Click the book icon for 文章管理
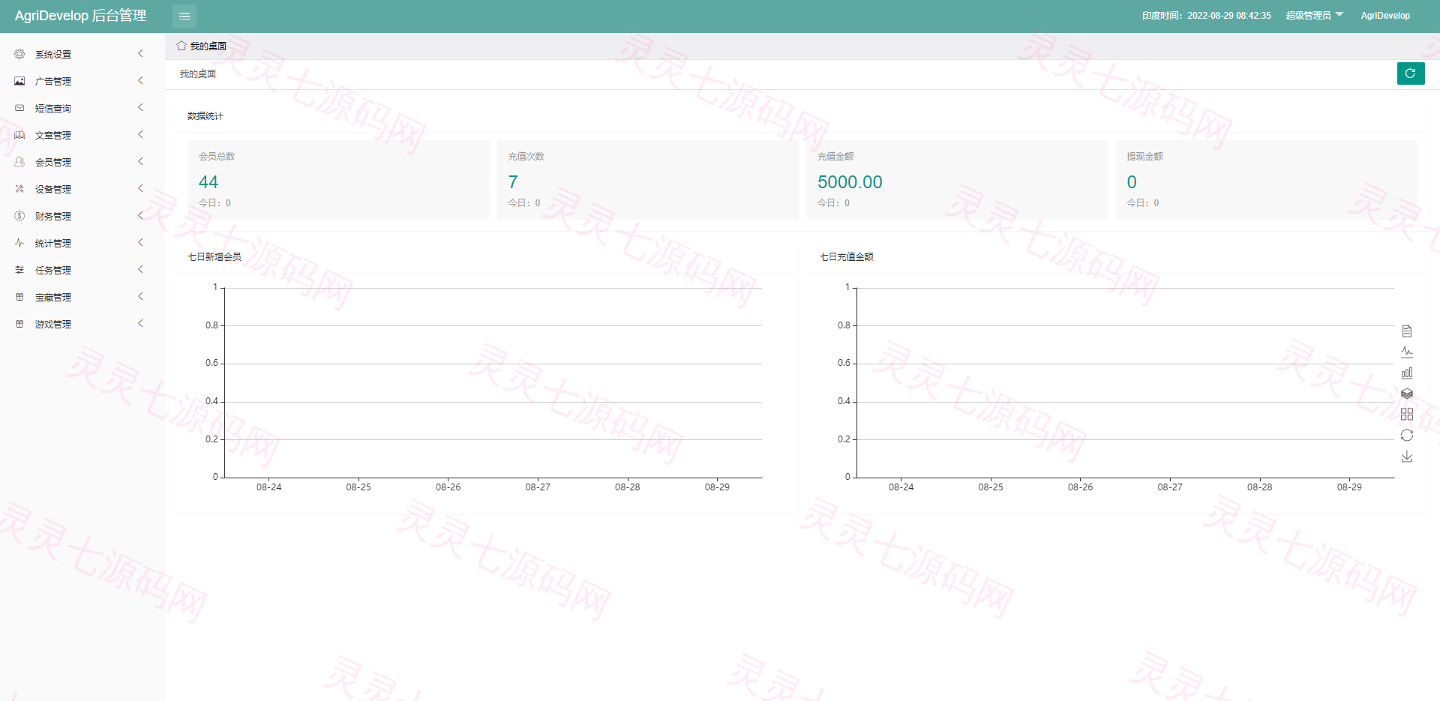Screen dimensions: 1440x701 pyautogui.click(x=19, y=135)
